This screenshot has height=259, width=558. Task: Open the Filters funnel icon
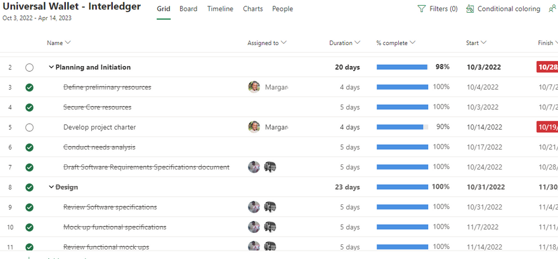tap(422, 9)
